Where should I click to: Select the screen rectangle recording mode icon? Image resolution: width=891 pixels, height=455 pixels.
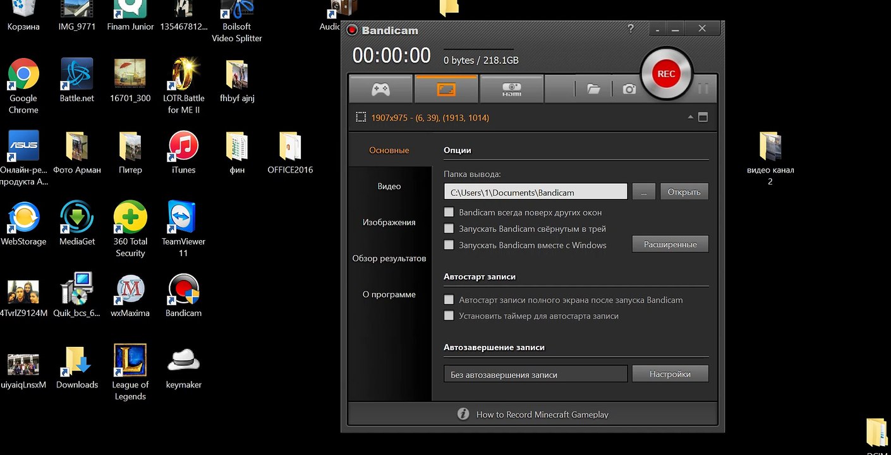point(446,89)
